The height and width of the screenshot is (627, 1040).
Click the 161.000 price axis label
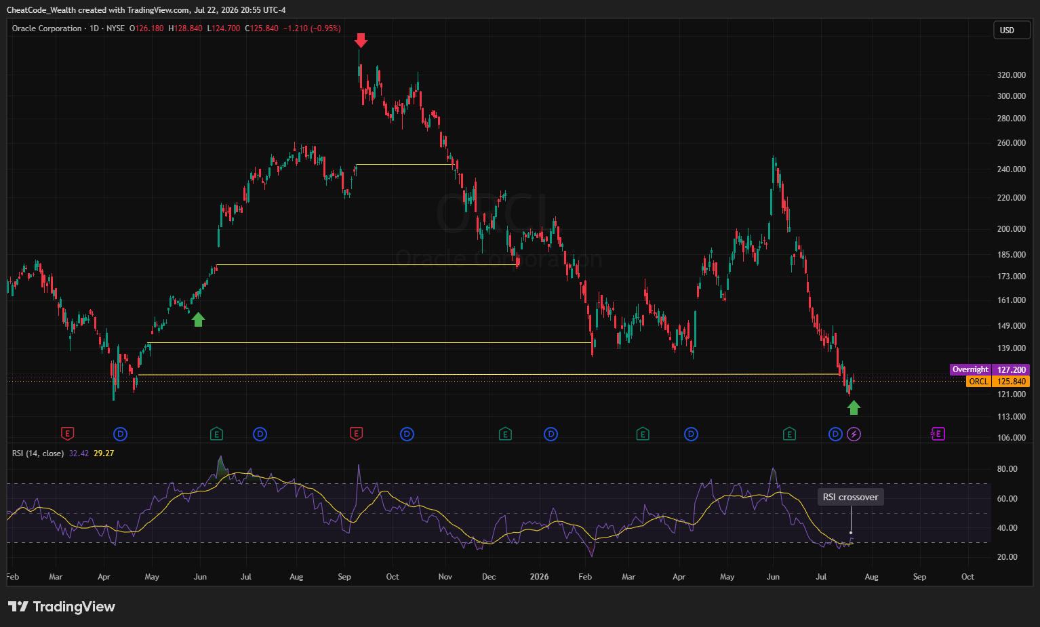[1012, 300]
